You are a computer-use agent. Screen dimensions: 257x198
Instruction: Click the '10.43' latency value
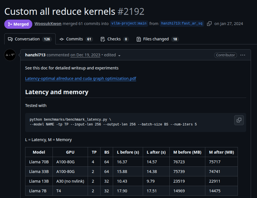(x=122, y=181)
